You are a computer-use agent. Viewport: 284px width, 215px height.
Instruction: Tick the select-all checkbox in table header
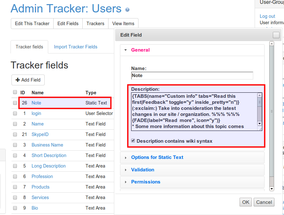[x=15, y=92]
